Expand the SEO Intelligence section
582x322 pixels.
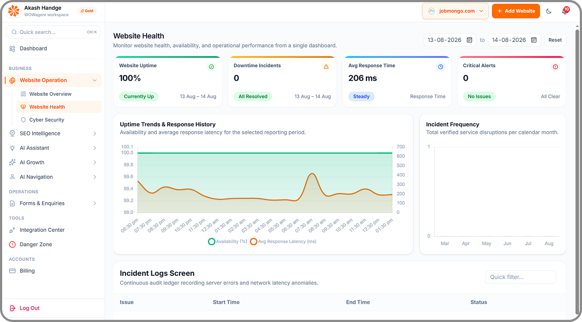coord(53,134)
